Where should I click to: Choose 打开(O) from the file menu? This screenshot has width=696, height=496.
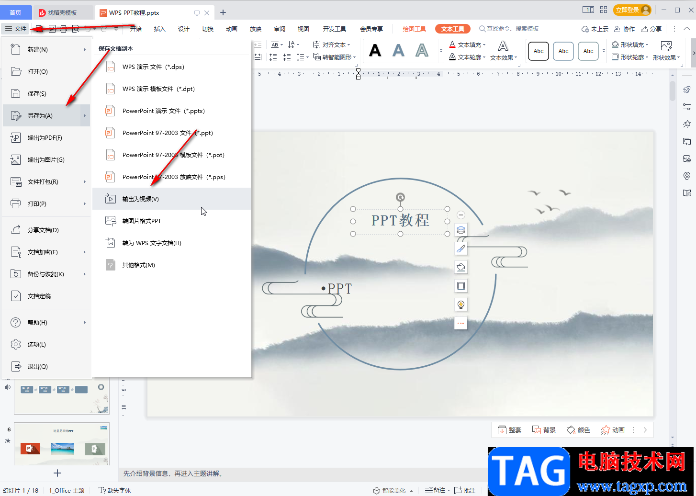46,71
